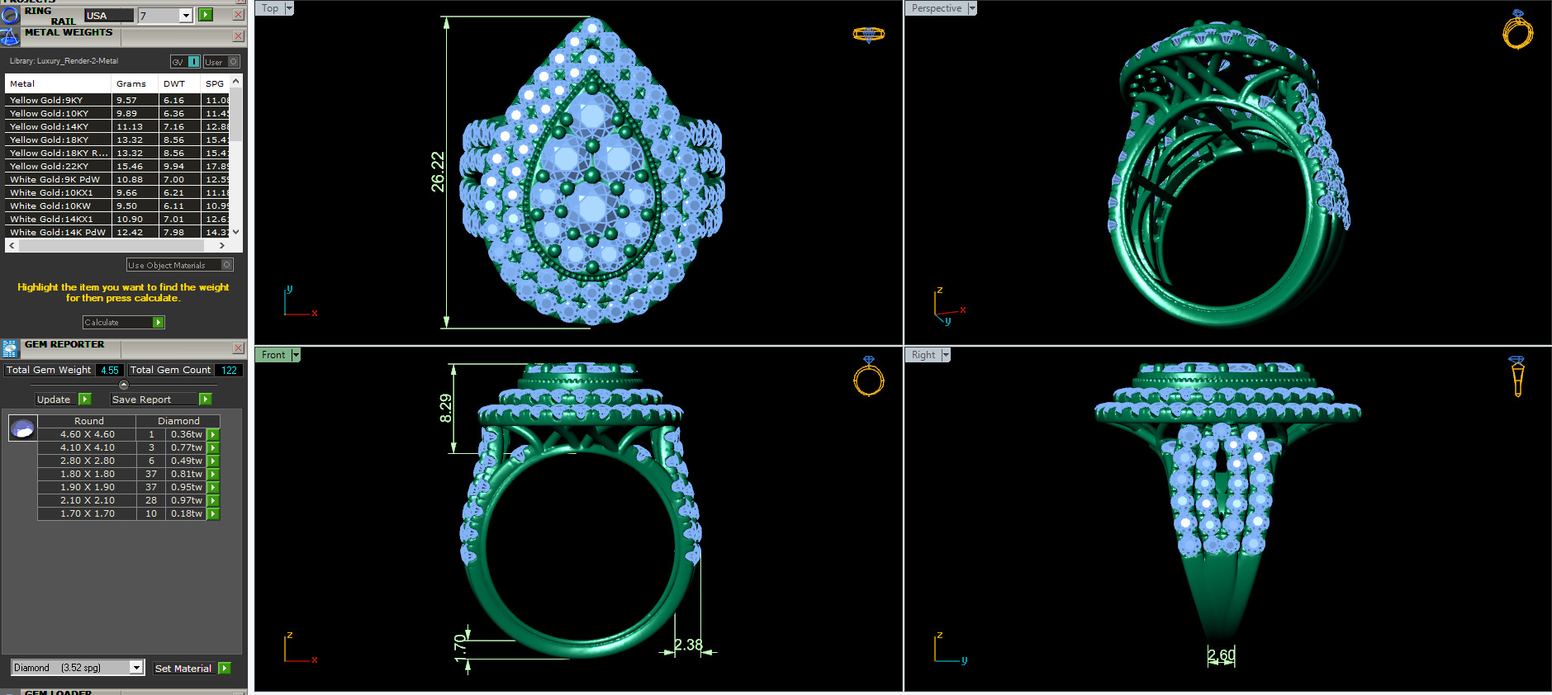Click green arrow next to Save Report
Screen dimensions: 1552x695
point(206,400)
